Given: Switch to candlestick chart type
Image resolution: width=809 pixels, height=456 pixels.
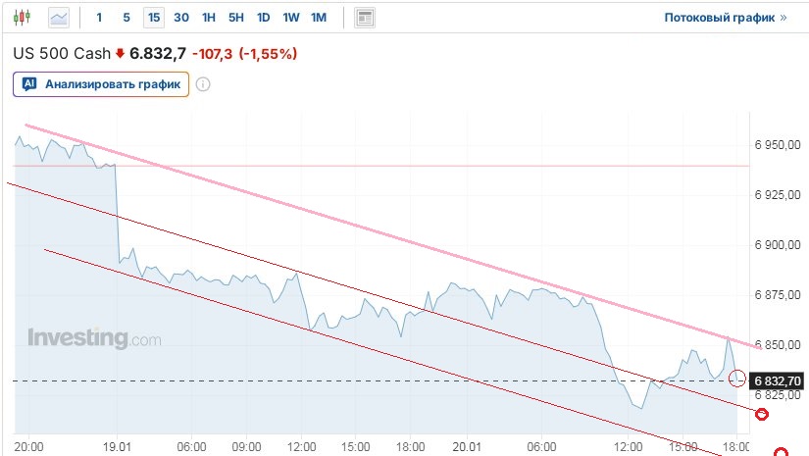Looking at the screenshot, I should (x=23, y=18).
